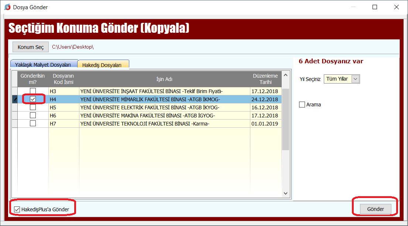Image resolution: width=408 pixels, height=226 pixels.
Task: Uncheck the H4 file send checkbox
Action: point(33,99)
